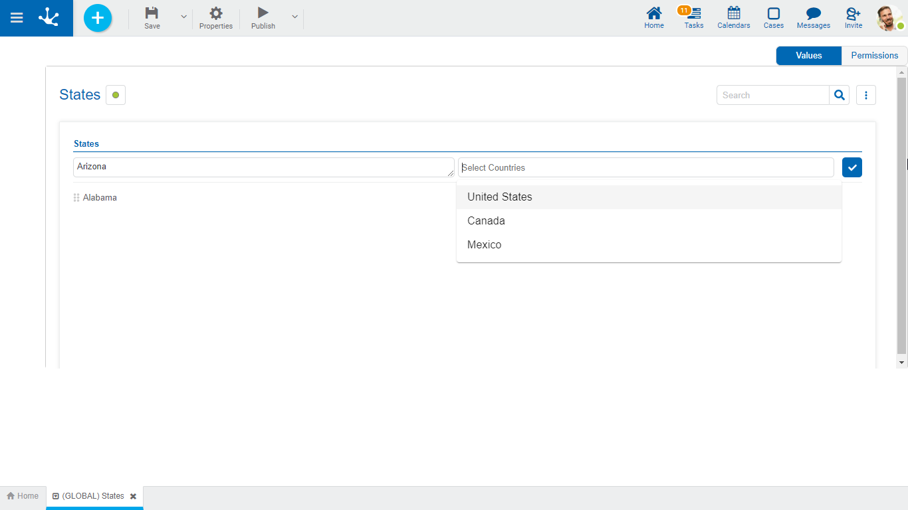
Task: Click the blue plus create button
Action: 98,18
